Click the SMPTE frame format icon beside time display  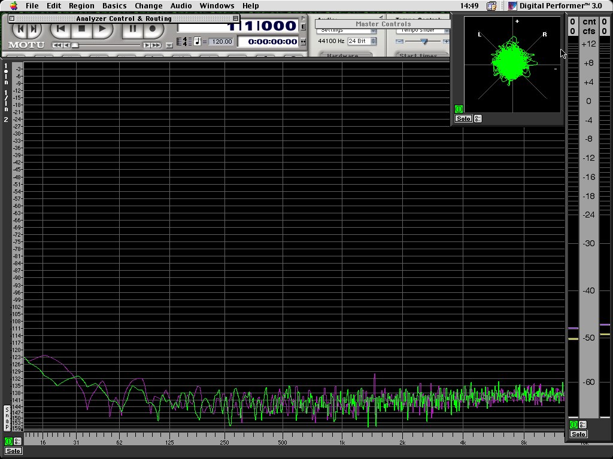[303, 41]
